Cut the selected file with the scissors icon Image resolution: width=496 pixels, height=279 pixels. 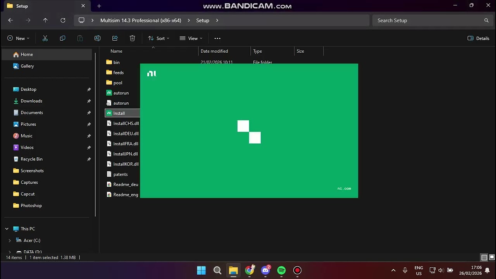click(x=45, y=38)
